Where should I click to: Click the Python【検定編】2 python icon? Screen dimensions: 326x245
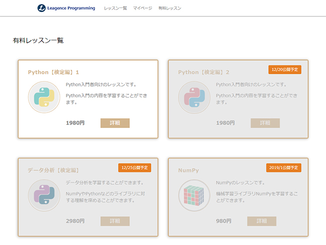coord(195,97)
